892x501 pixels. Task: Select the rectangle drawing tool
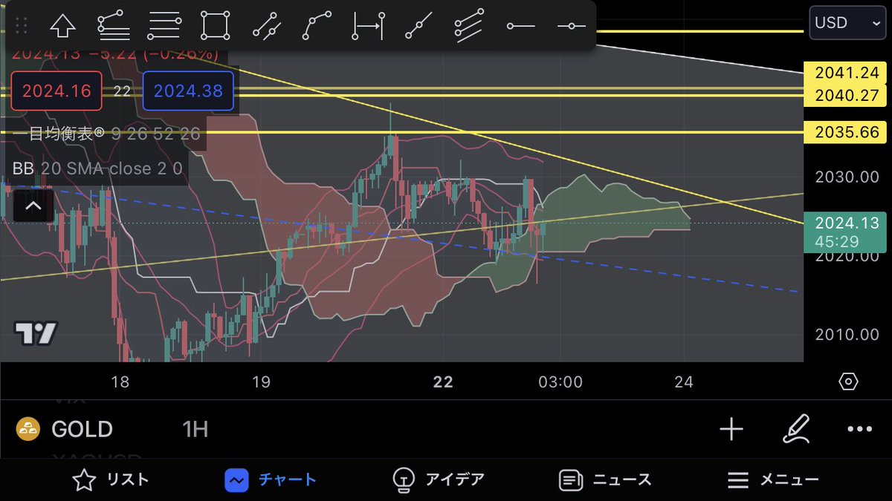(x=215, y=26)
